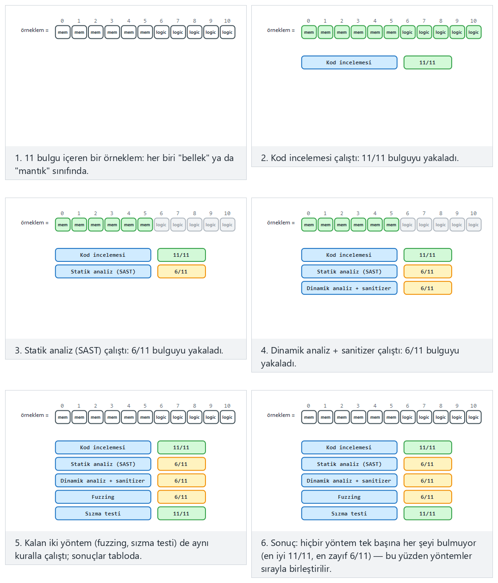
Task: Click the green 'logic' cell at index 6 in panel 2
Action: (x=407, y=32)
